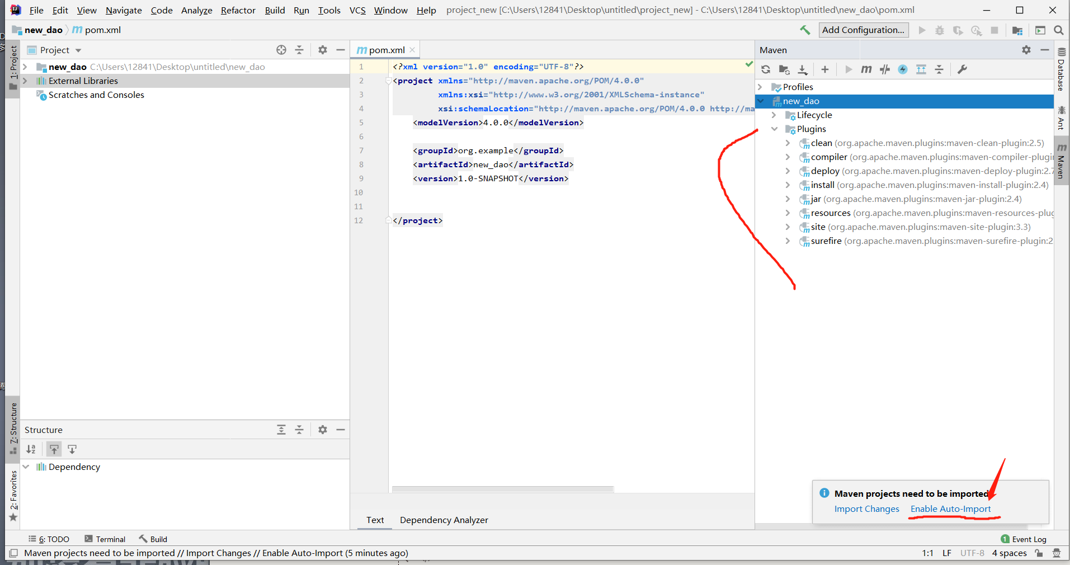Click the Run icon in the main toolbar
Screen dimensions: 1070x565
[x=922, y=30]
